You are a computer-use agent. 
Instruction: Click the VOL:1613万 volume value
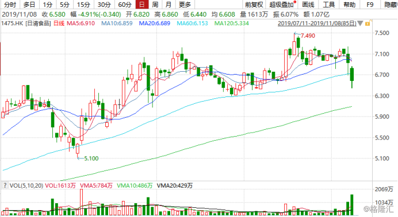(60, 185)
